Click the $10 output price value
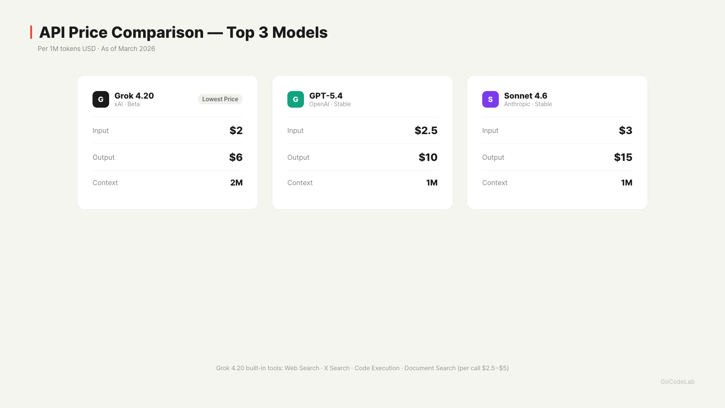Image resolution: width=725 pixels, height=408 pixels. click(428, 158)
